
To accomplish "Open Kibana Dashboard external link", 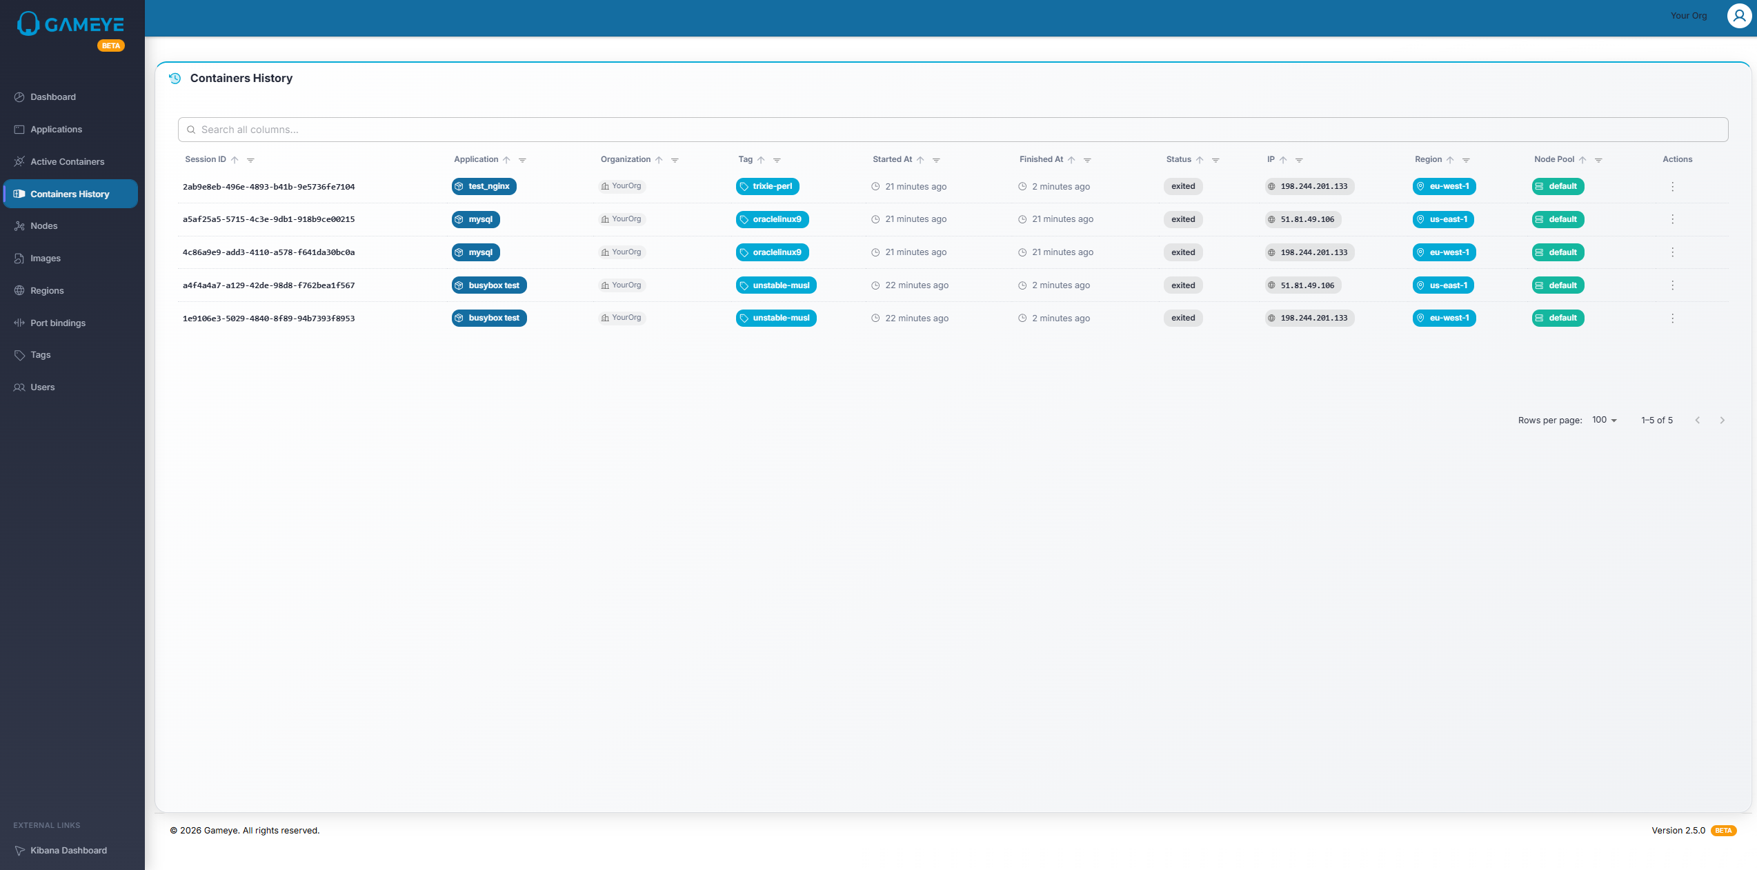I will click(x=68, y=851).
